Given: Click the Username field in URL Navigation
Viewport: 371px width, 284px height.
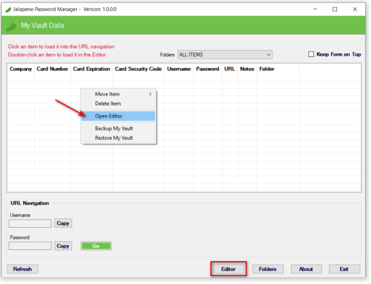Looking at the screenshot, I should (30, 224).
